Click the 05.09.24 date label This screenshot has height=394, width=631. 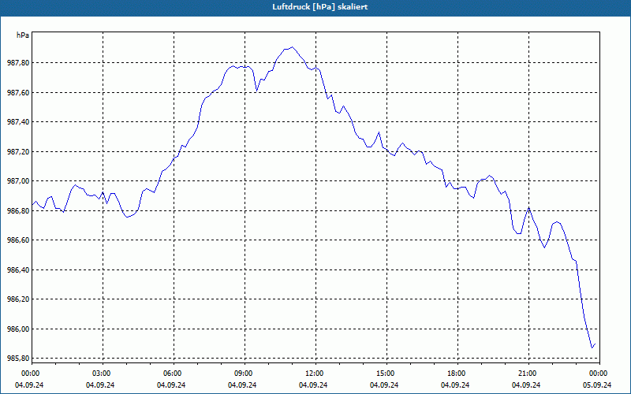(597, 385)
